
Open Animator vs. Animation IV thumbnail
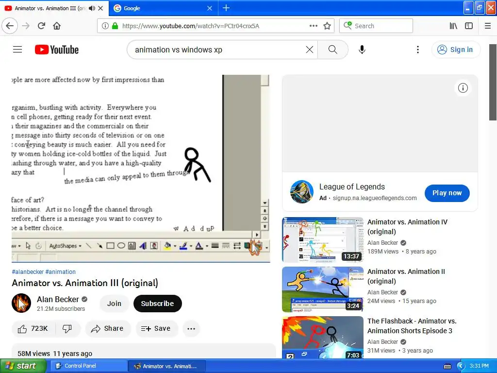coord(323,240)
